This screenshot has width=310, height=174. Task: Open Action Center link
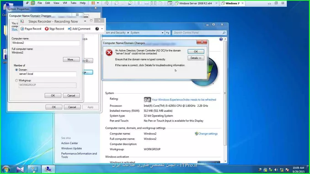pos(69,143)
